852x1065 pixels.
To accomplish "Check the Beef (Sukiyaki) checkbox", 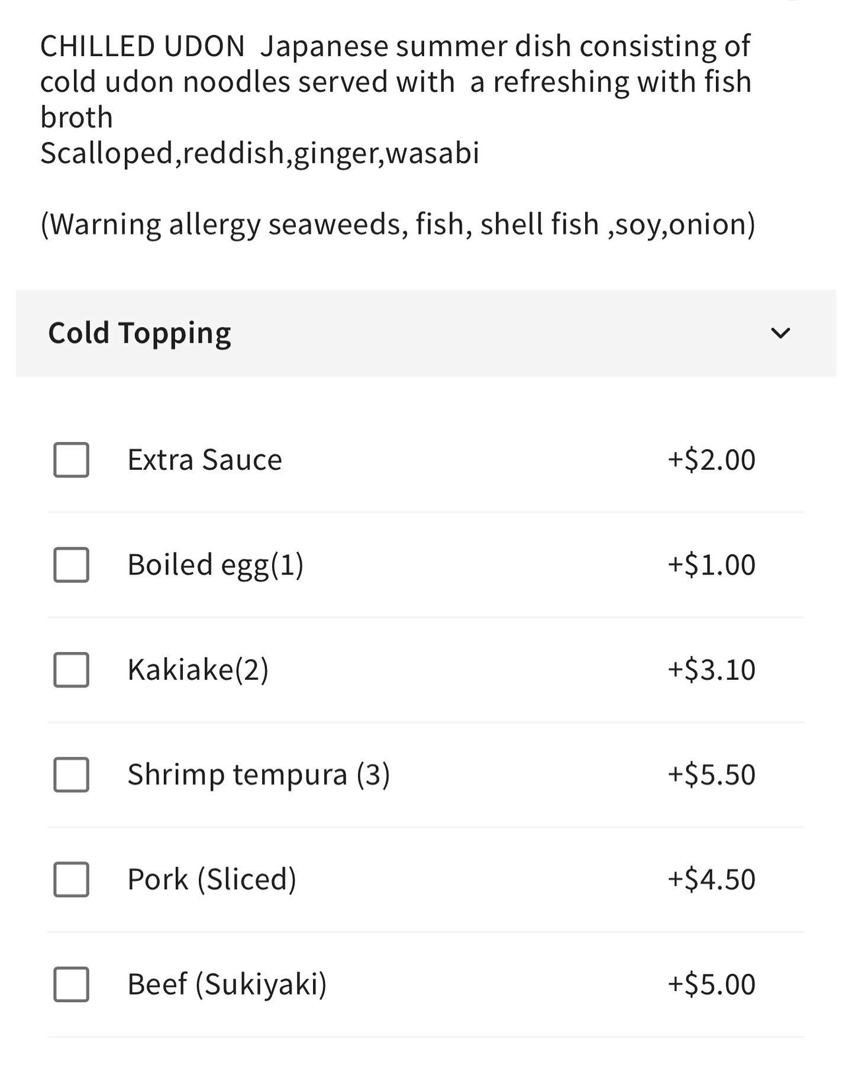I will point(71,984).
